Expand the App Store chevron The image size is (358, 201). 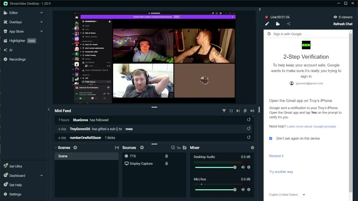tap(41, 31)
